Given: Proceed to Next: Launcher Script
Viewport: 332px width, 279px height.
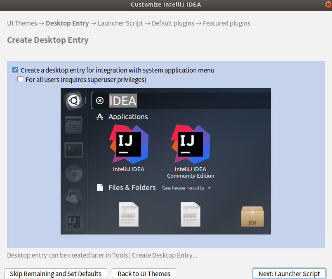Looking at the screenshot, I should tap(289, 274).
